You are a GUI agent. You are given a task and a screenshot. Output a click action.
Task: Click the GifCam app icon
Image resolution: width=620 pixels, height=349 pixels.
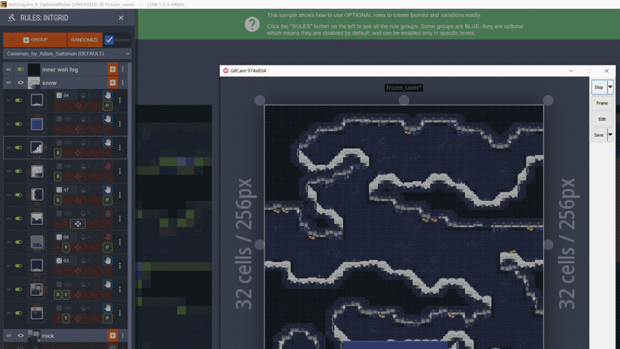pos(226,71)
